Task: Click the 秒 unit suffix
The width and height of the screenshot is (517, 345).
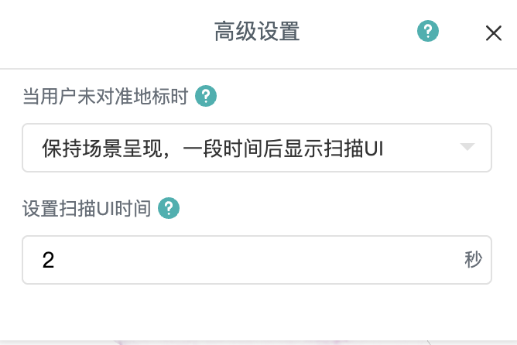Action: [473, 260]
